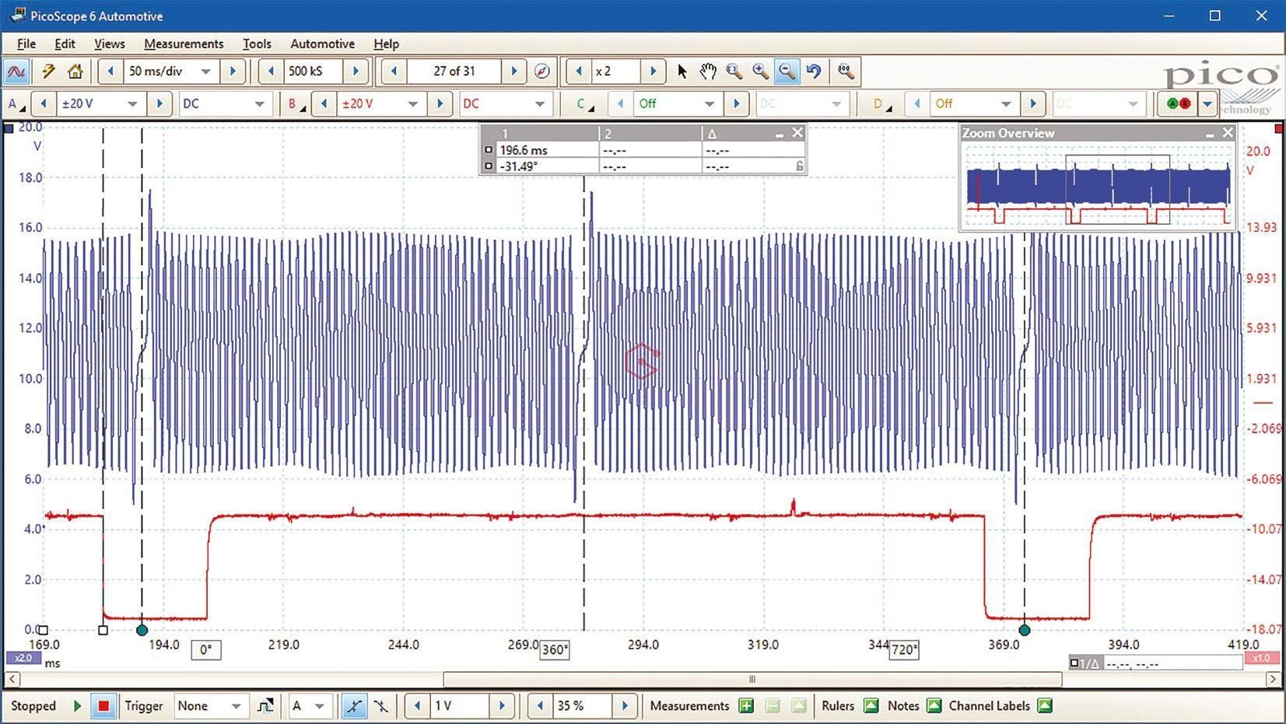Open the Measurements menu
Screen dimensions: 1286x724
[184, 44]
